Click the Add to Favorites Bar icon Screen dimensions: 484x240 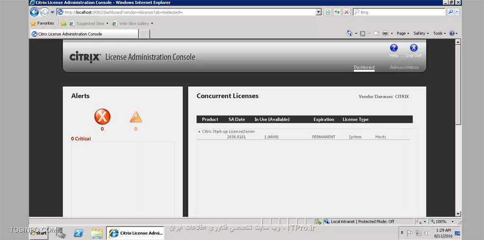[64, 24]
